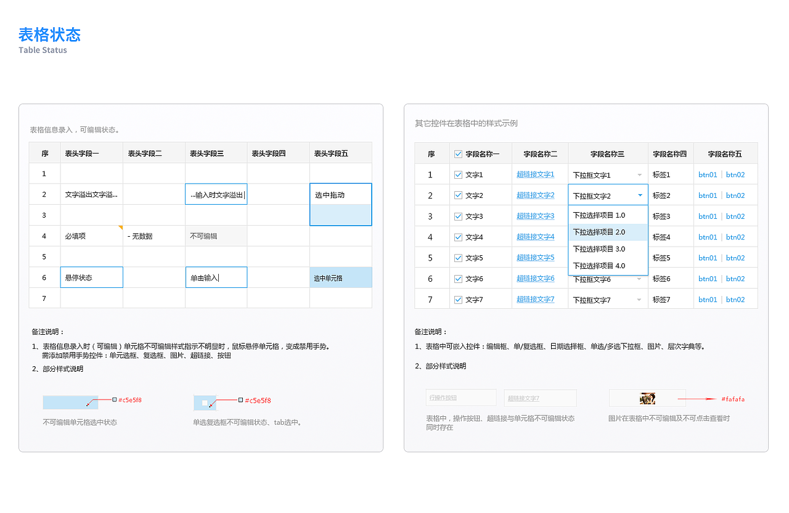The width and height of the screenshot is (789, 513).
Task: Click the 表头字段五 column header
Action: click(341, 153)
